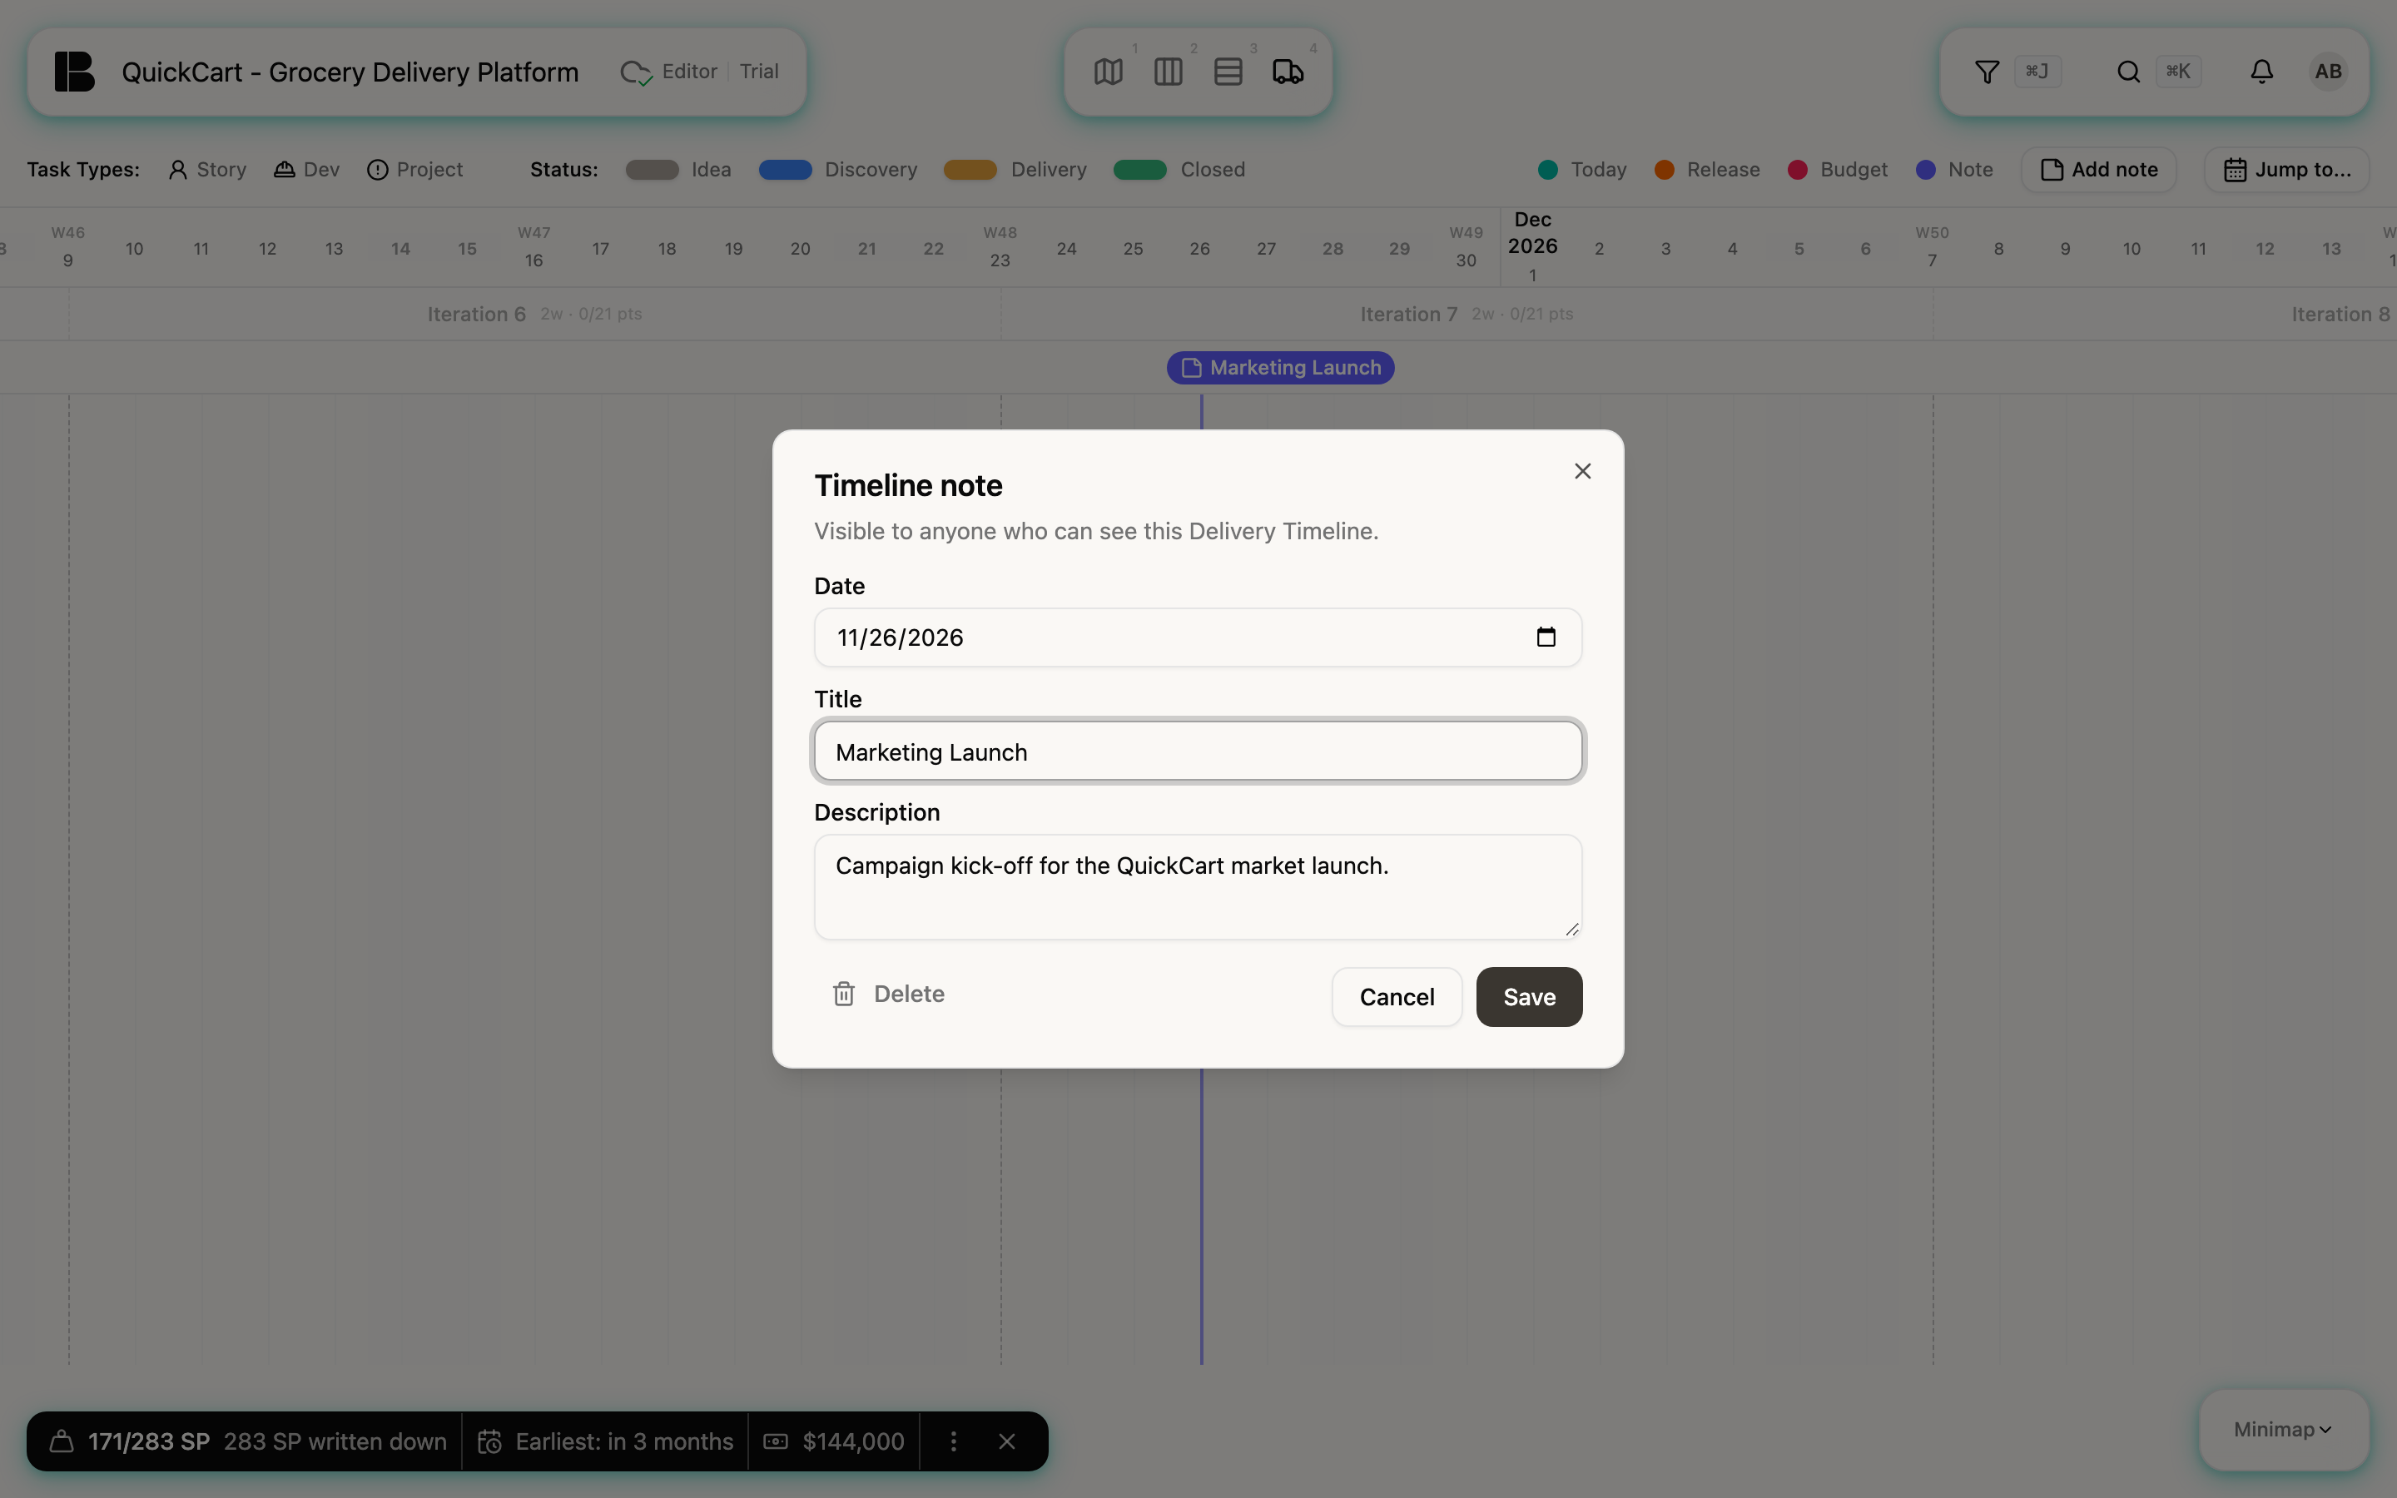Screen dimensions: 2397x1498
Task: Close the Timeline note dialog
Action: (x=1582, y=472)
